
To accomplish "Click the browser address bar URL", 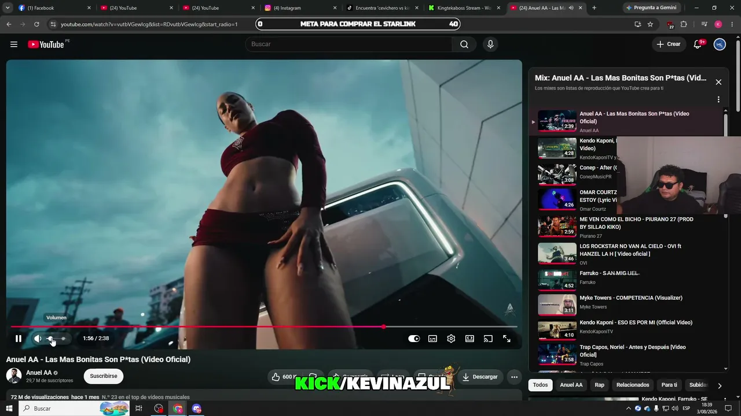I will 149,24.
